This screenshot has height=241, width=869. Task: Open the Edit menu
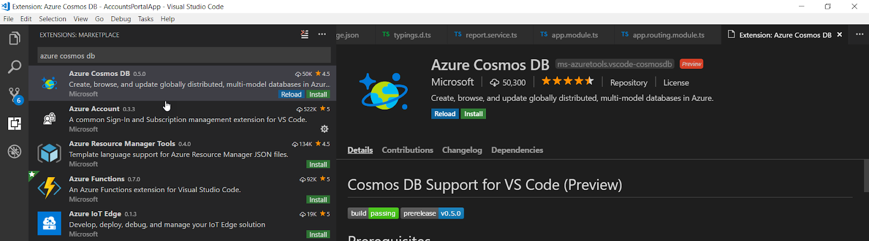[x=26, y=18]
